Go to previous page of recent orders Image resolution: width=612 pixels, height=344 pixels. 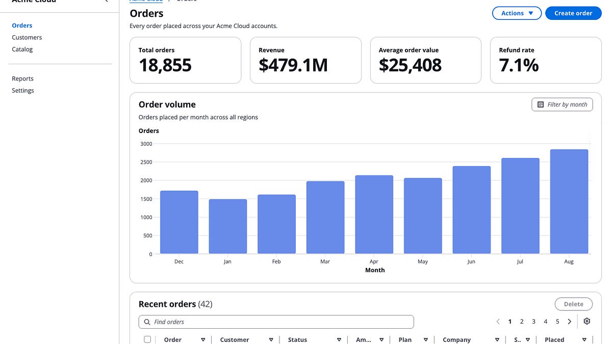click(498, 322)
